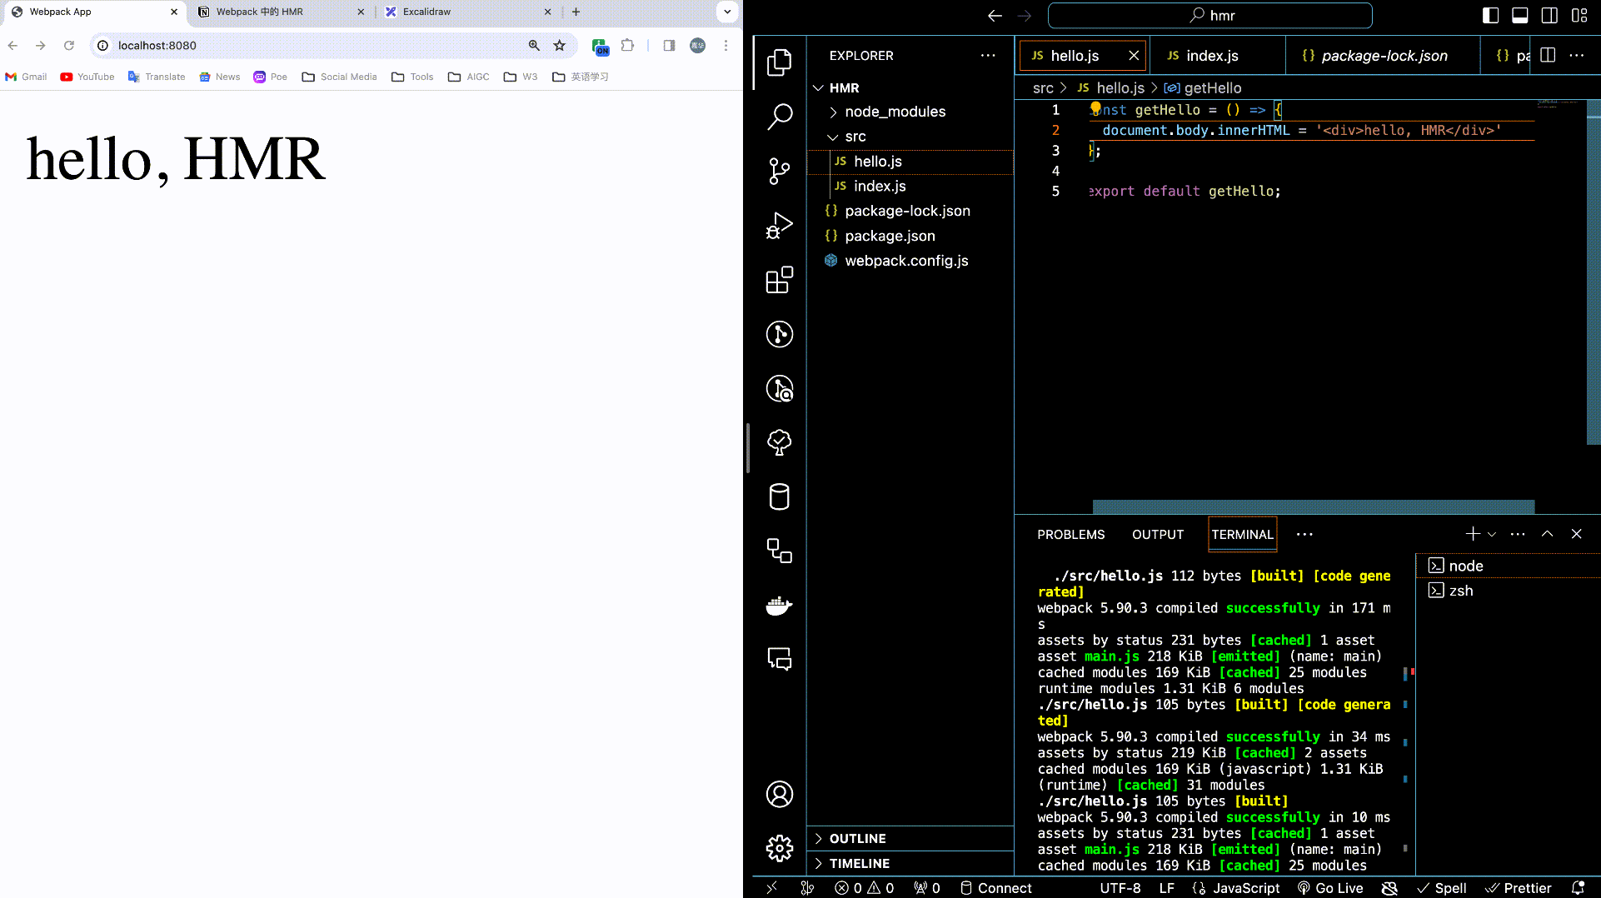Click the editor horizontal scrollbar
Image resolution: width=1601 pixels, height=898 pixels.
pos(1313,506)
